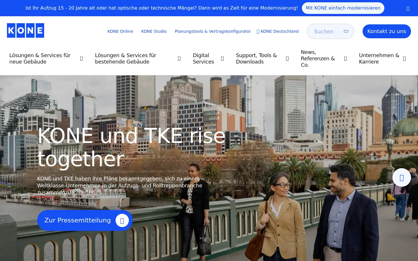The height and width of the screenshot is (261, 418).
Task: Click the KONE und TKE rise together headline
Action: (x=131, y=147)
